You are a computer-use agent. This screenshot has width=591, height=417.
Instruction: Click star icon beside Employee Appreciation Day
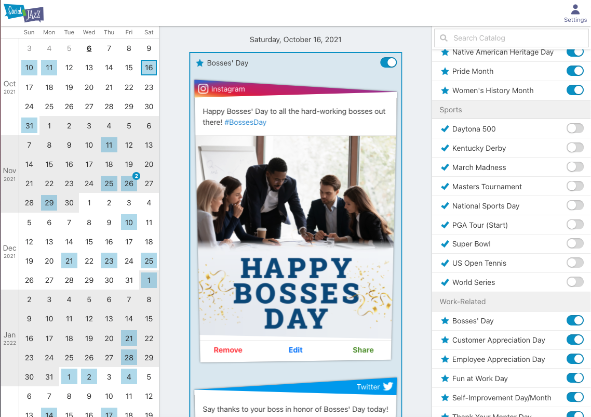coord(445,359)
